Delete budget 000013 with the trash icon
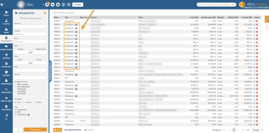The height and width of the screenshot is (133, 269). [x=257, y=81]
